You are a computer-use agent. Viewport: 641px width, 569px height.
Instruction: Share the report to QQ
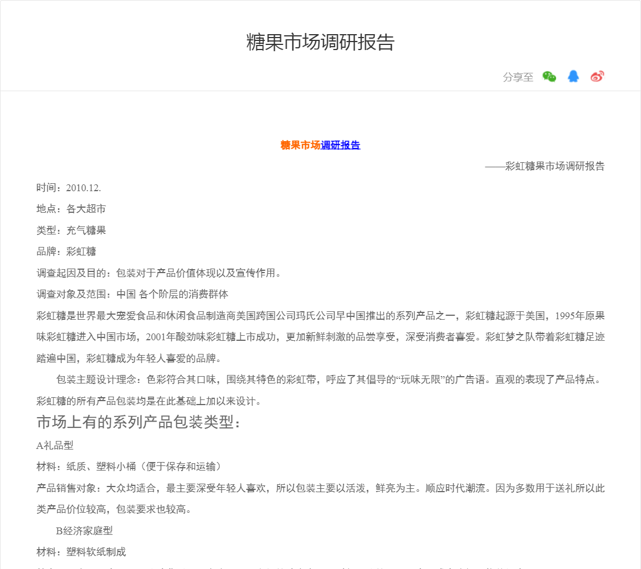573,76
